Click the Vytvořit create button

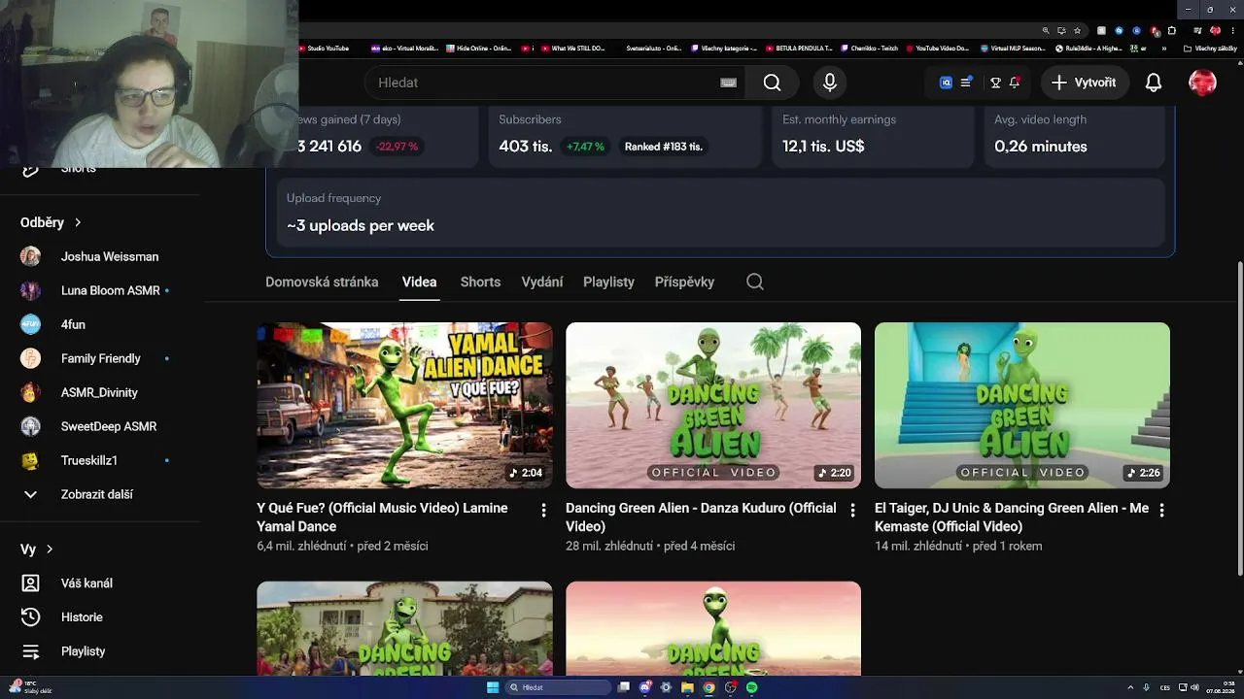click(x=1085, y=83)
